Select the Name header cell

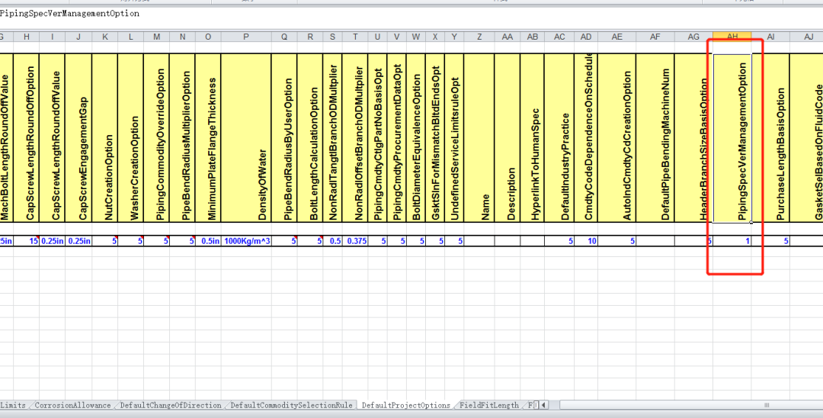coord(479,137)
